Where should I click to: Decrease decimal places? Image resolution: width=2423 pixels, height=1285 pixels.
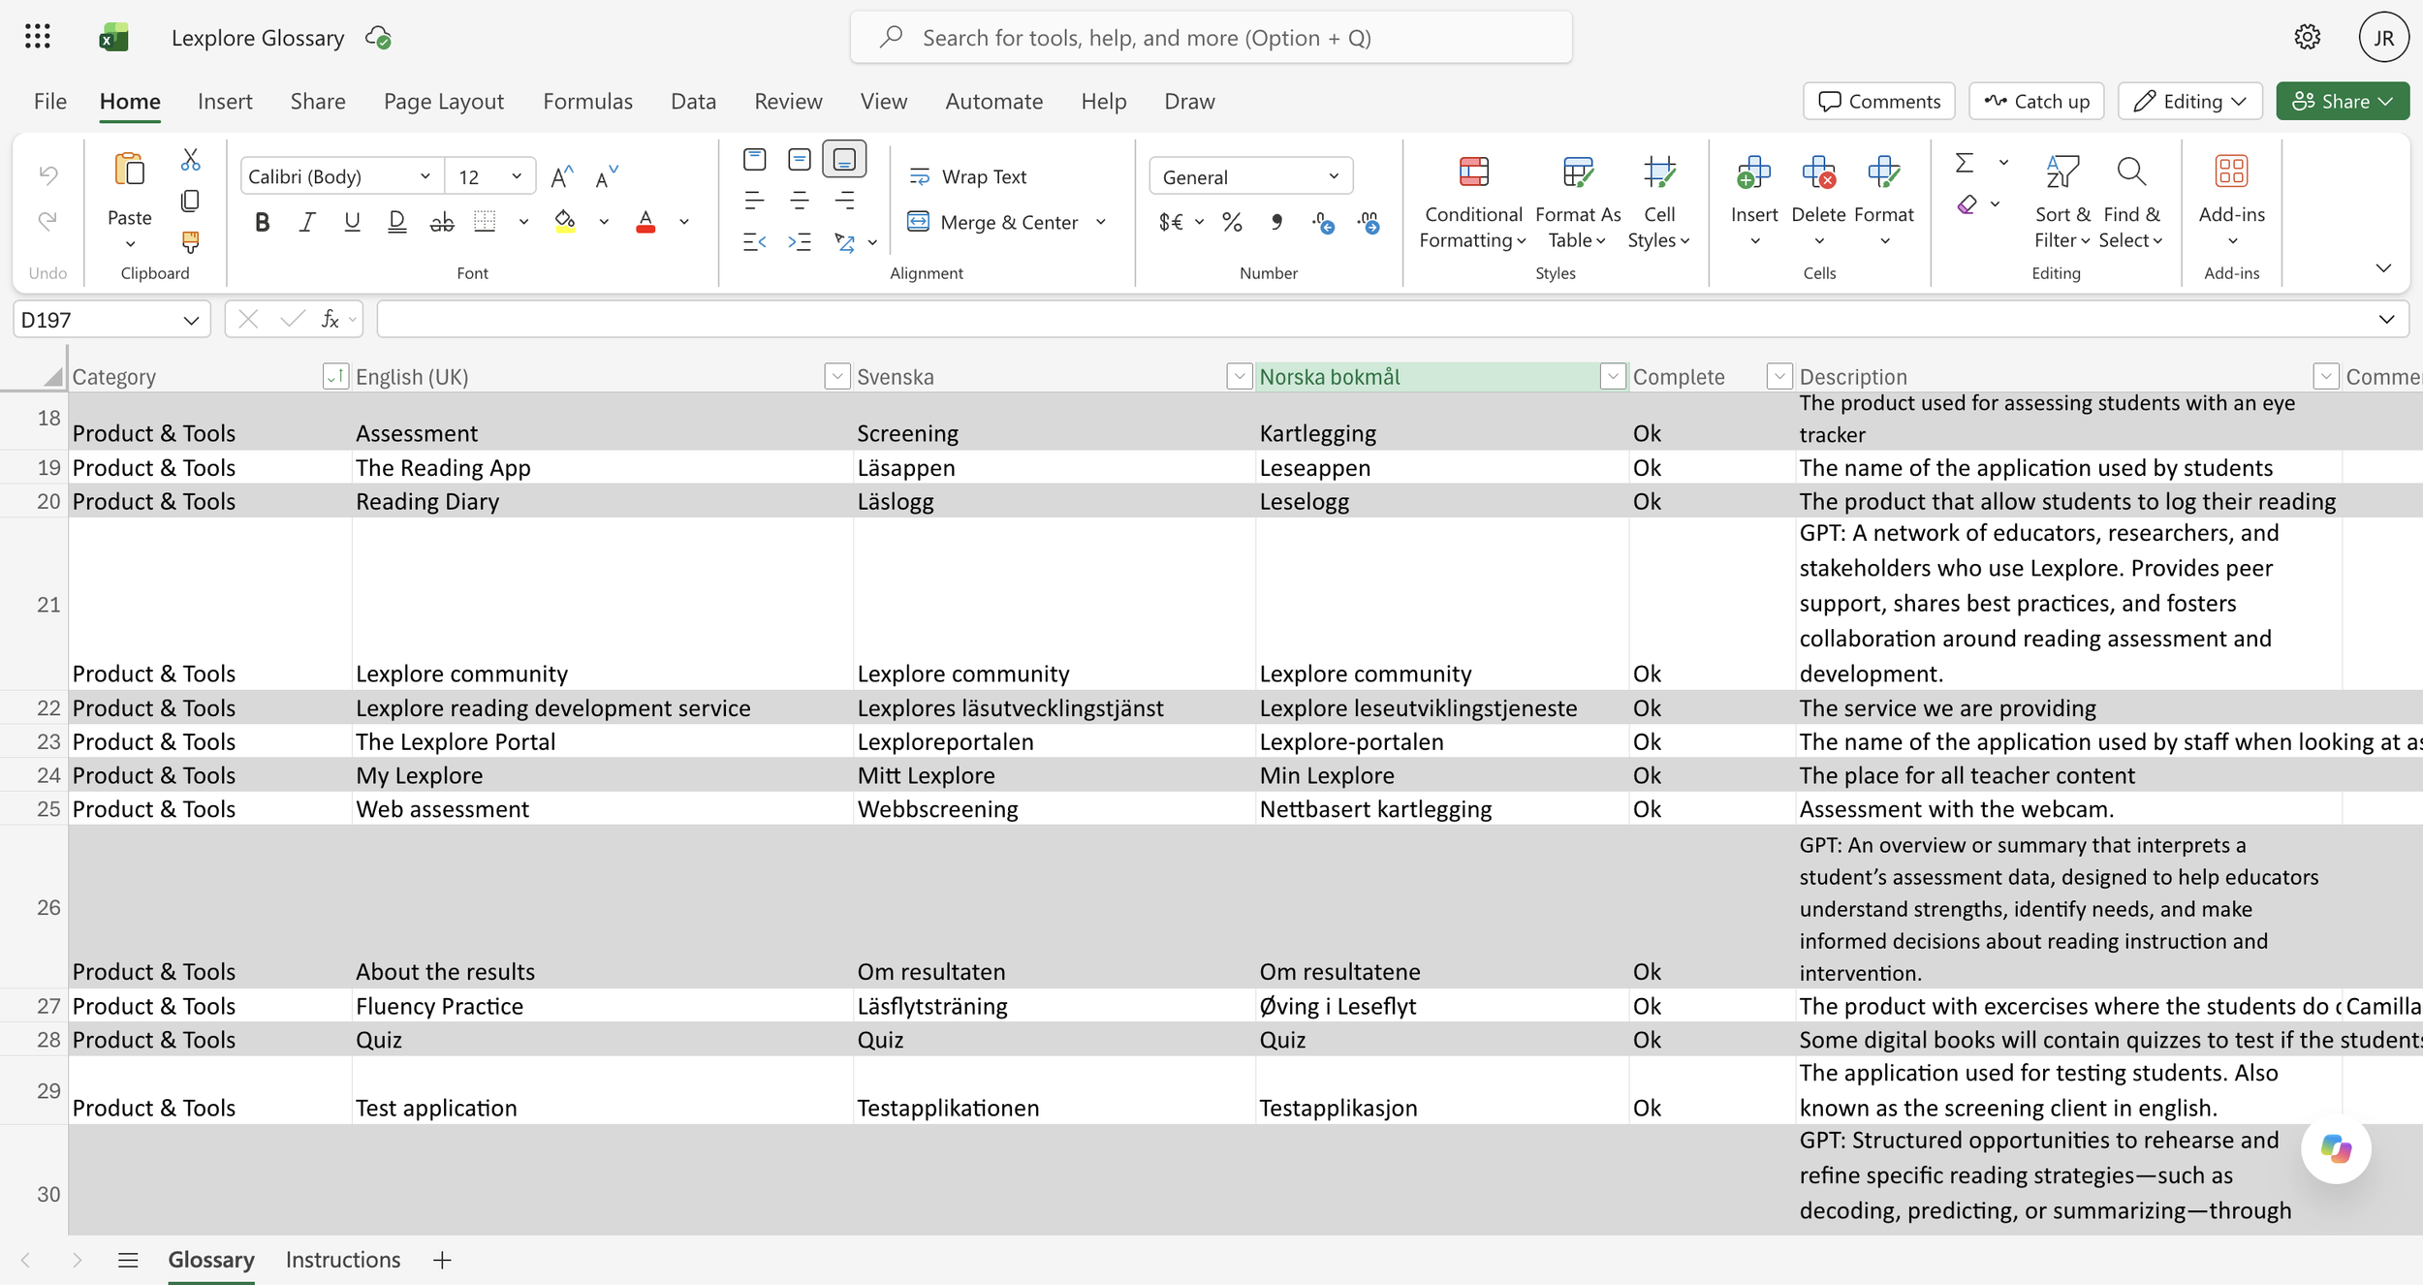(x=1369, y=222)
